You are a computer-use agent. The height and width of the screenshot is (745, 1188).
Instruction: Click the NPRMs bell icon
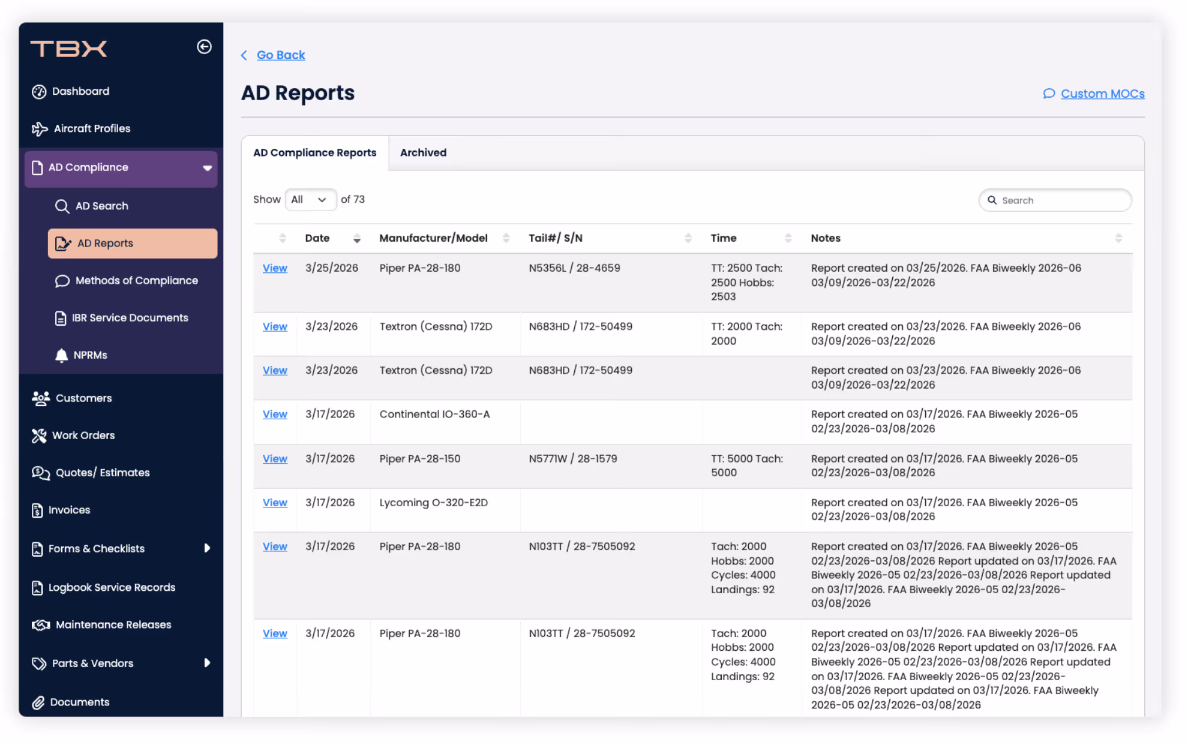tap(61, 356)
